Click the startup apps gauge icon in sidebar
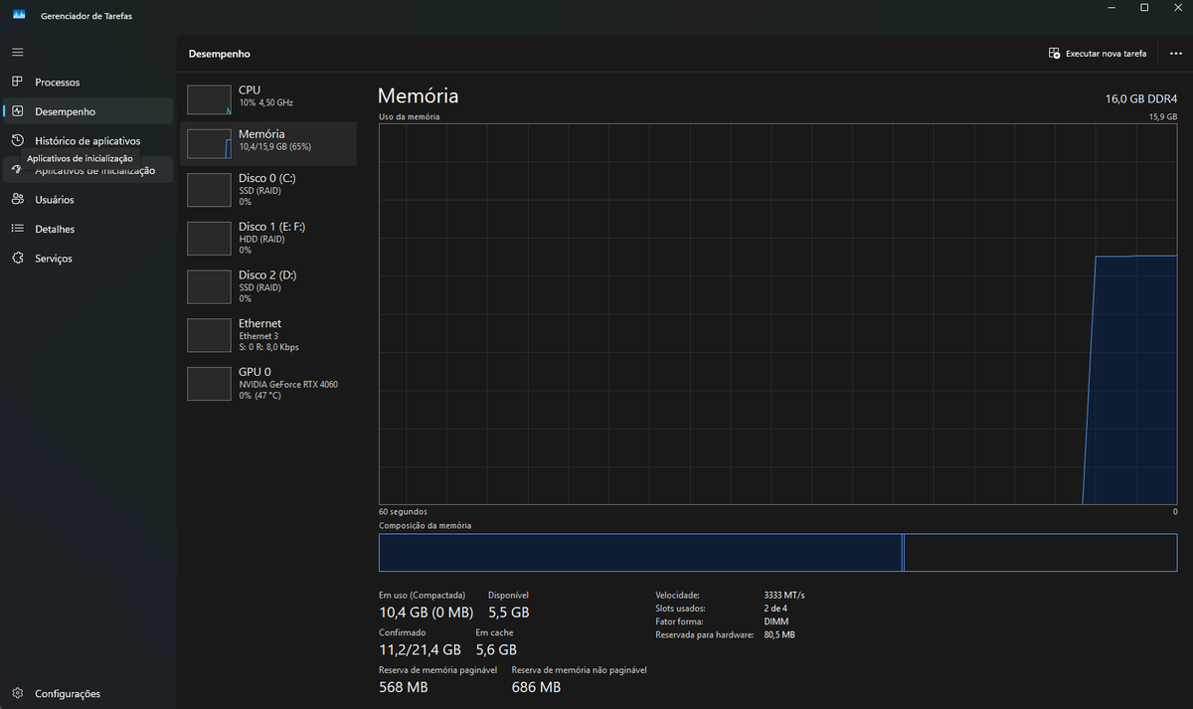 pos(17,170)
